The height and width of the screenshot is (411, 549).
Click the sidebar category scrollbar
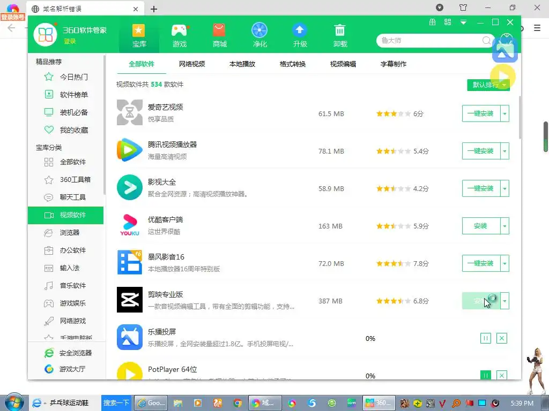pos(105,125)
